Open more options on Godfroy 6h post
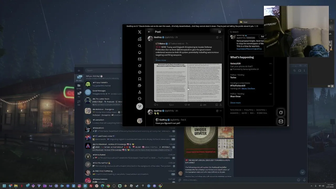The width and height of the screenshot is (336, 189). (220, 37)
